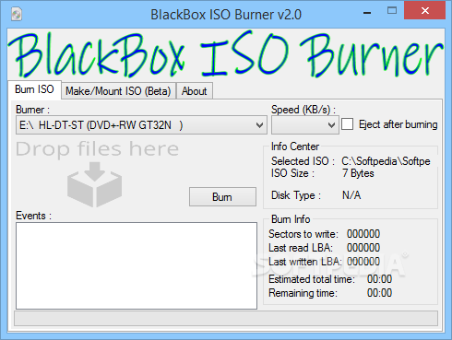Maximize the BlackBox ISO Burner window
This screenshot has width=452, height=340.
(x=392, y=11)
